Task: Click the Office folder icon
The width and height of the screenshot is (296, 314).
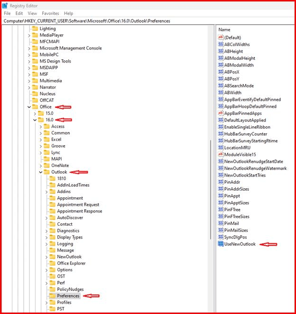Action: 35,107
